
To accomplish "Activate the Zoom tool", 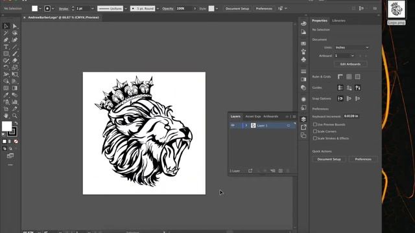I will (x=14, y=115).
